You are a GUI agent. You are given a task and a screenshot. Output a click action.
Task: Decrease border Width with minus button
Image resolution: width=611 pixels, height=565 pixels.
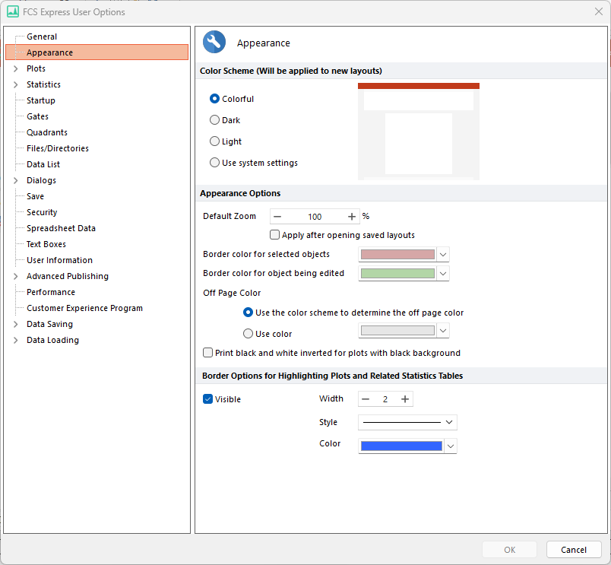point(366,399)
